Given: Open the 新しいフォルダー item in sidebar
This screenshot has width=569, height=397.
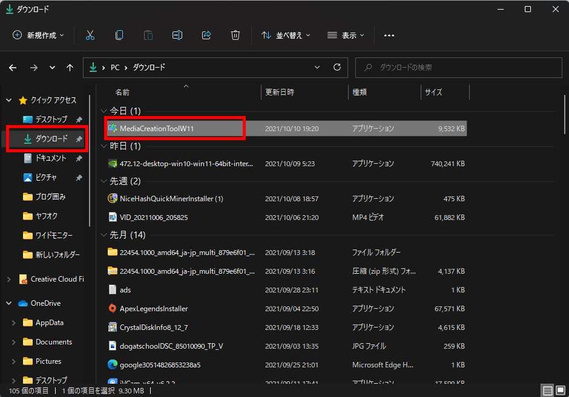Looking at the screenshot, I should [51, 255].
